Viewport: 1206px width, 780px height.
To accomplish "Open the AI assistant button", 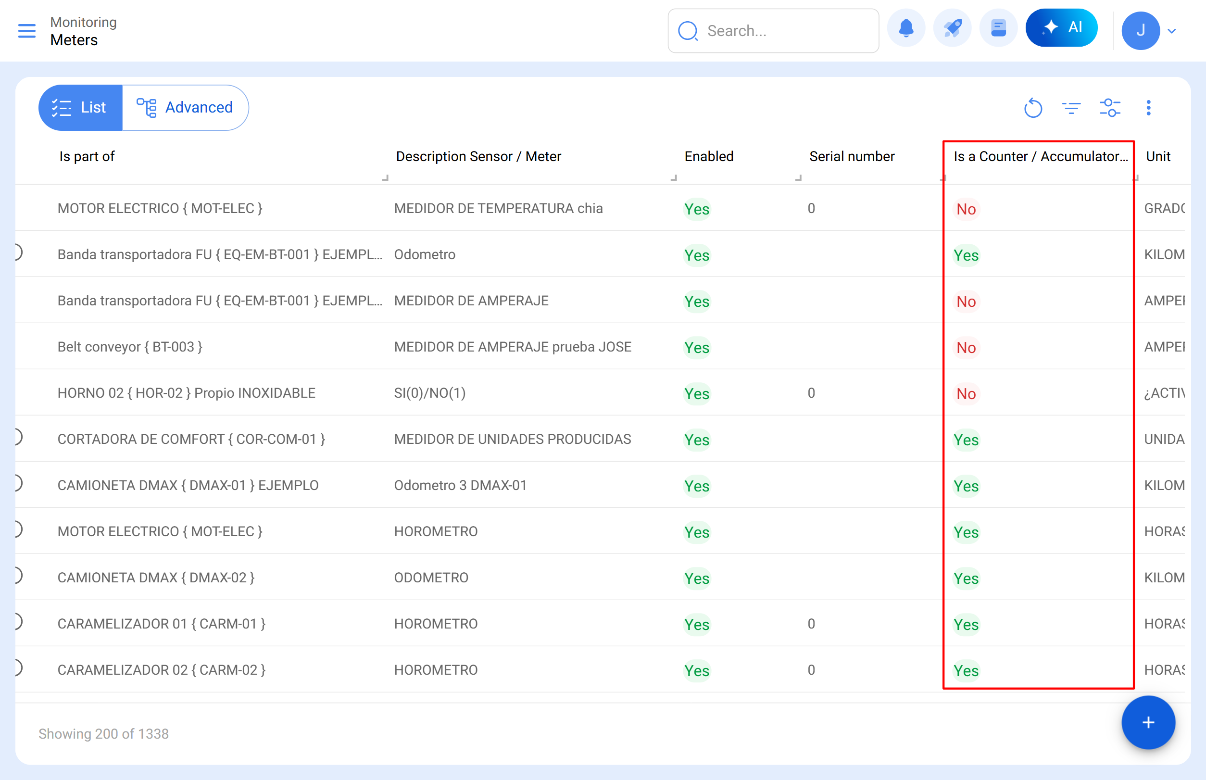I will [x=1061, y=28].
